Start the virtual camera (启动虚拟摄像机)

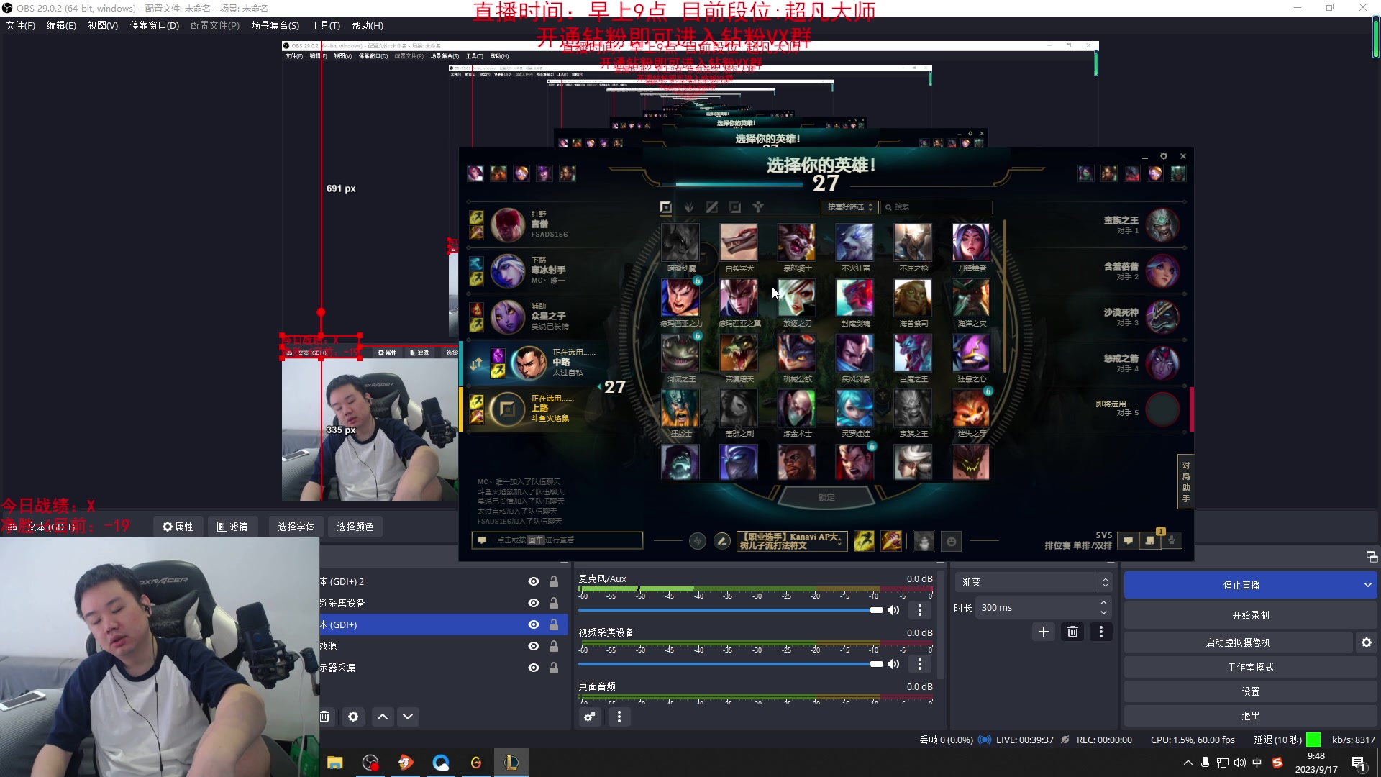(1239, 642)
